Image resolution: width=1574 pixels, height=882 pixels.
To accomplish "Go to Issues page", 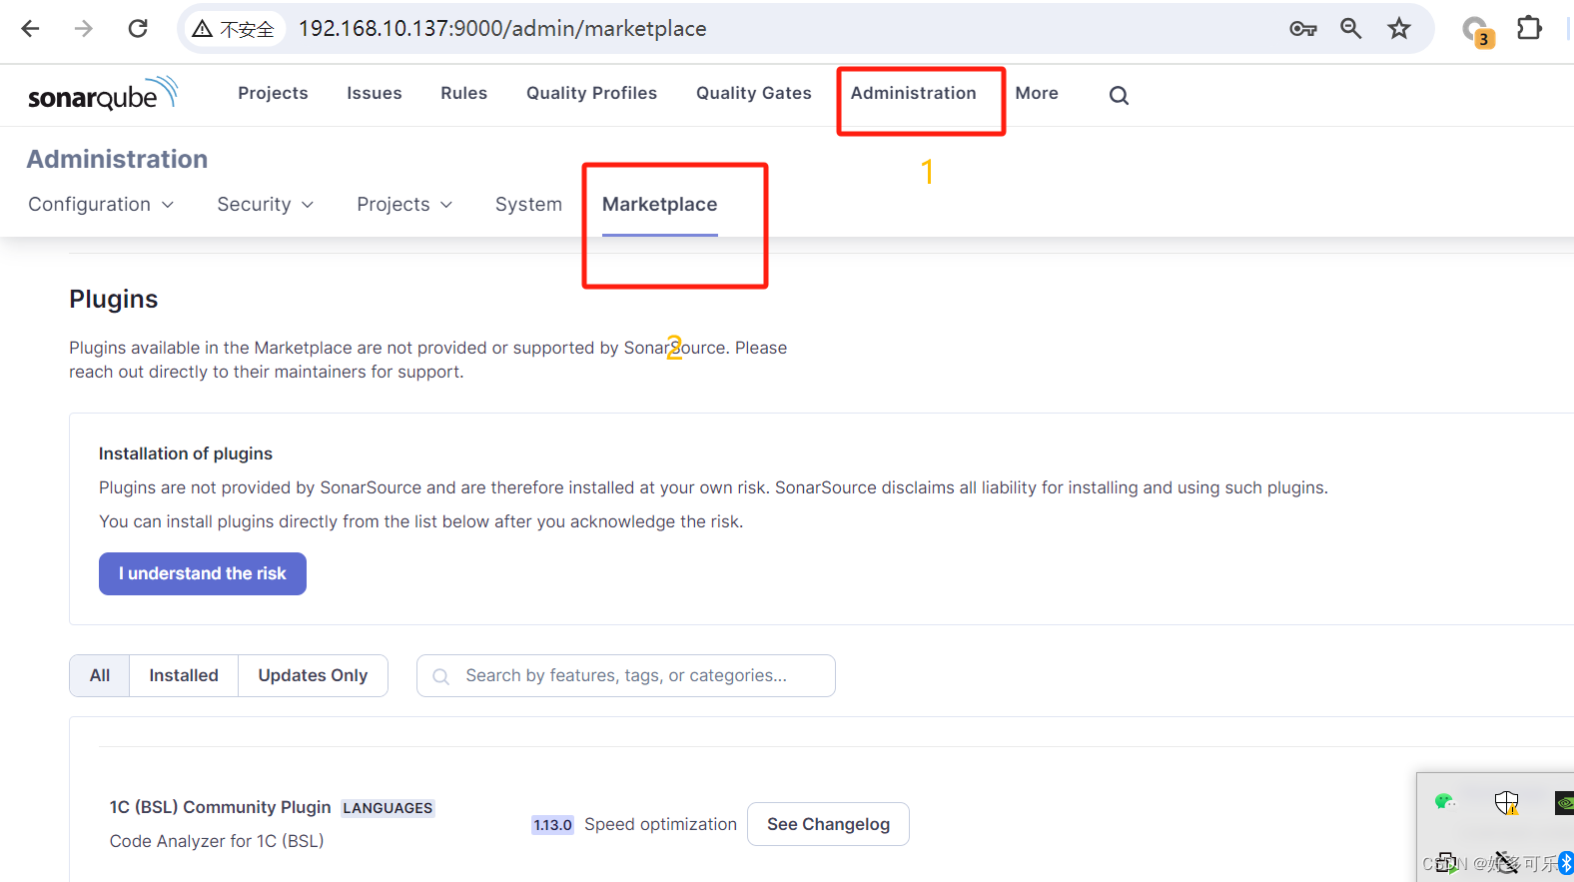I will click(375, 93).
